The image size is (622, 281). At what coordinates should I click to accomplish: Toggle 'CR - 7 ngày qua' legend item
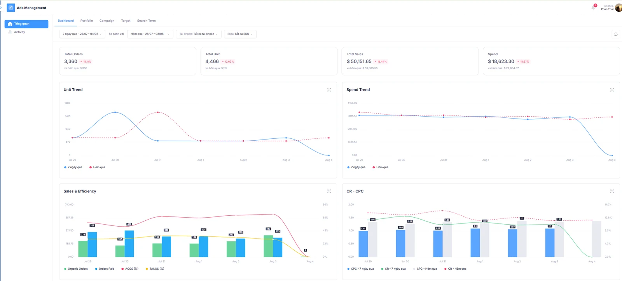click(x=393, y=269)
